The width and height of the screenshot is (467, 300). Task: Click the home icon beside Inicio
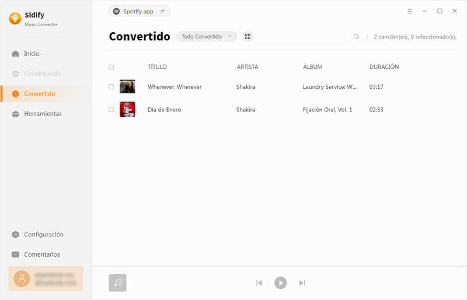pos(16,54)
